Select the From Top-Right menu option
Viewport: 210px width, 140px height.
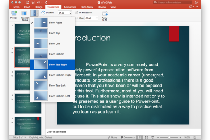pyautogui.click(x=52, y=65)
